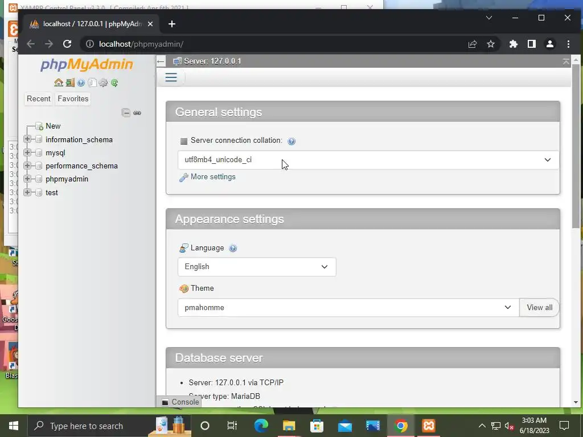Open the Windows Start menu
This screenshot has height=437, width=583.
tap(14, 426)
